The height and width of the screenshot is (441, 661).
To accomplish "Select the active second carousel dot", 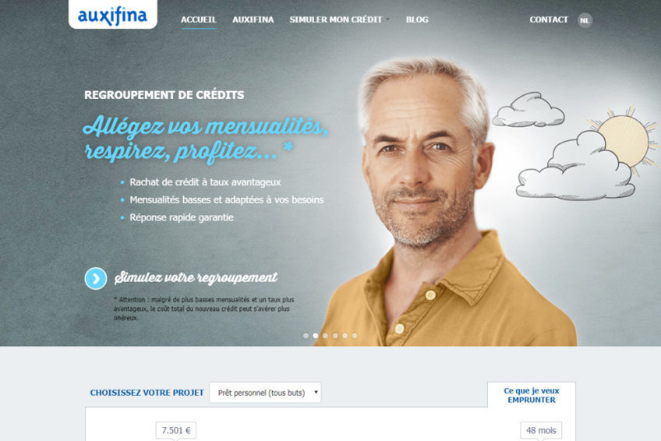I will click(x=316, y=336).
